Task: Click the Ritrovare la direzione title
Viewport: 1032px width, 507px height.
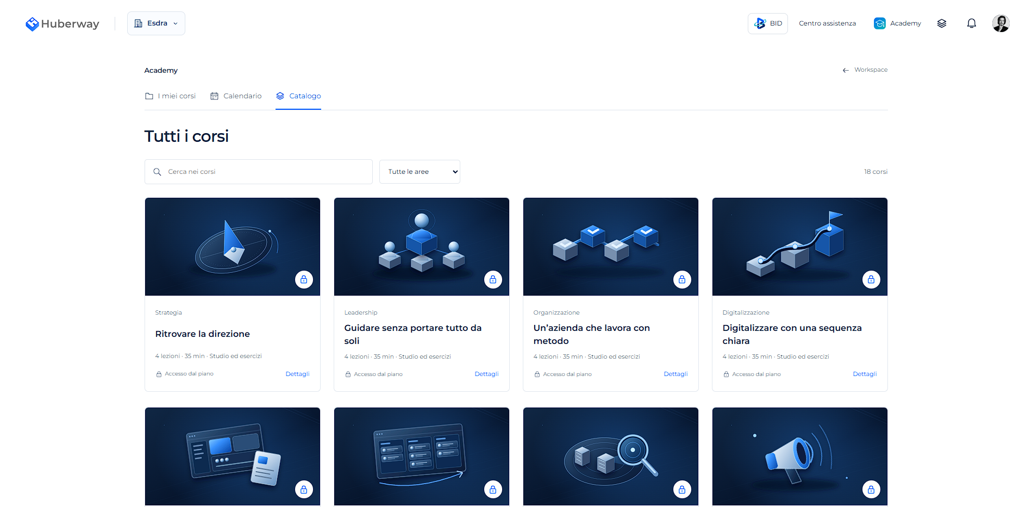Action: (x=202, y=334)
